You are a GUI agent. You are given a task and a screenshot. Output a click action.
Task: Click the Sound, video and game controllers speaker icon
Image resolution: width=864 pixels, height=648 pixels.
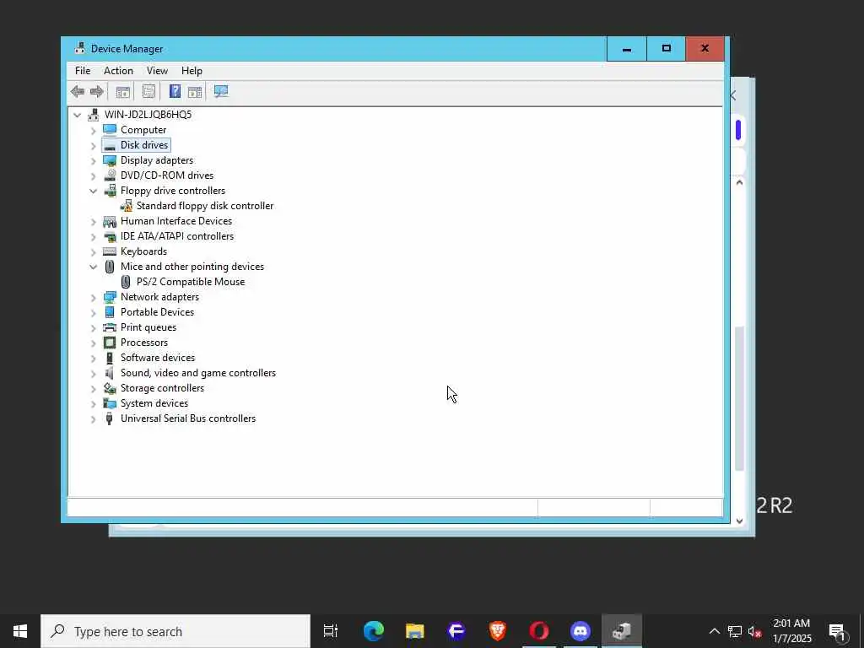click(x=110, y=373)
